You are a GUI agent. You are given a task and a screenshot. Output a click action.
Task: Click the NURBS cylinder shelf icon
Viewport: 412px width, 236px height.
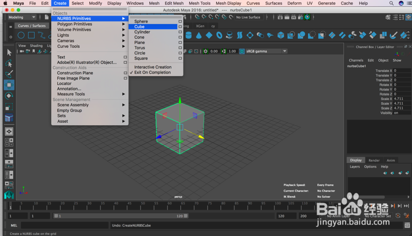(188, 35)
